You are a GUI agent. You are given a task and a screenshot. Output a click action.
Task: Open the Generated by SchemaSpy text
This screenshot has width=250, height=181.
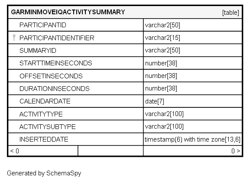coord(44,173)
